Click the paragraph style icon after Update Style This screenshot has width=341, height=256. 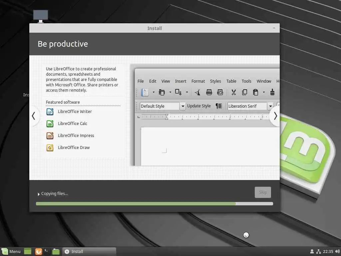click(219, 106)
